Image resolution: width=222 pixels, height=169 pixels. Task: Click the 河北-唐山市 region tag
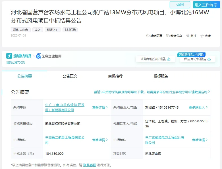[20, 30]
